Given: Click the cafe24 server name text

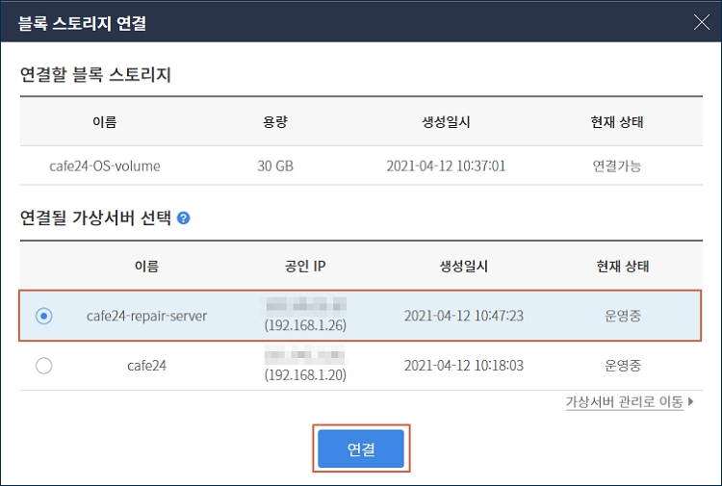Looking at the screenshot, I should (x=147, y=366).
